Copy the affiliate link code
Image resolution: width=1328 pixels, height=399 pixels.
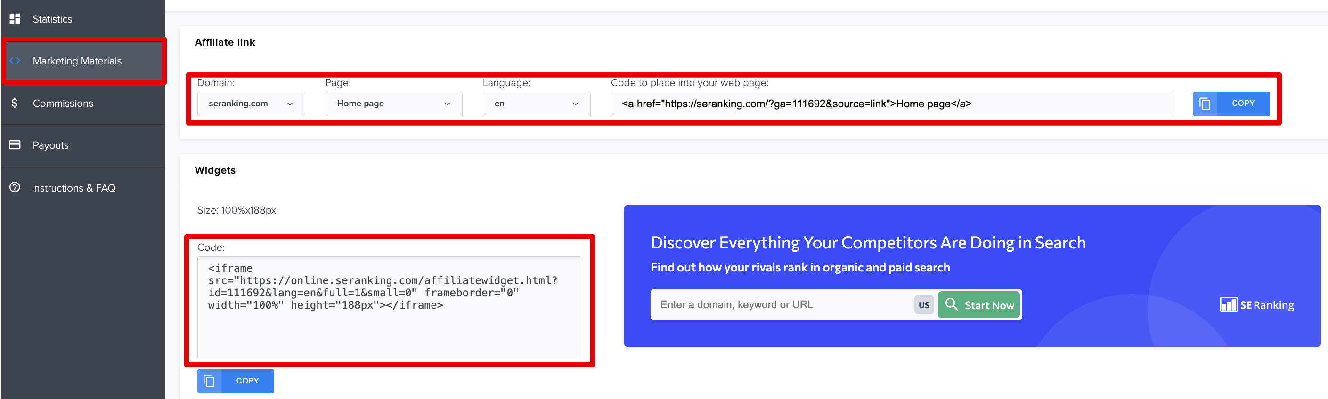[x=1231, y=104]
